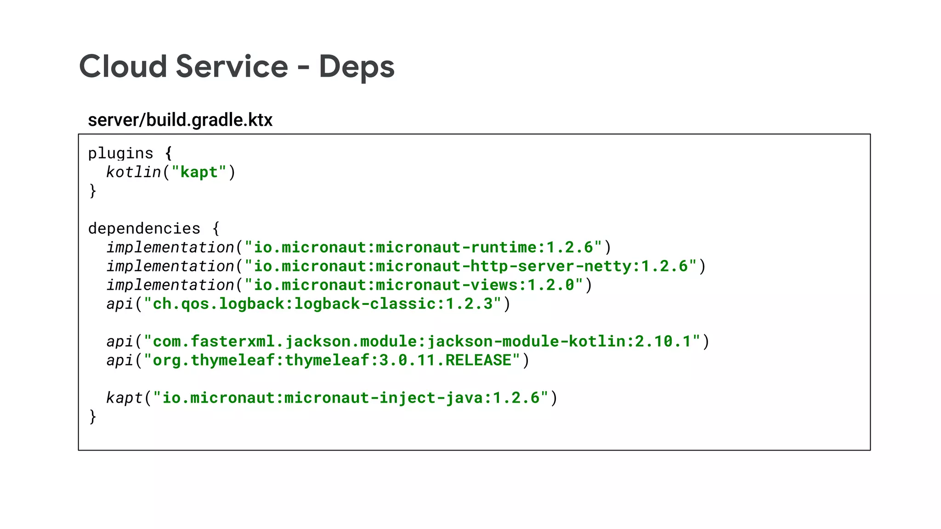Click the micronaut-inject-java:1.2.6 dependency string
The width and height of the screenshot is (941, 529).
[351, 398]
